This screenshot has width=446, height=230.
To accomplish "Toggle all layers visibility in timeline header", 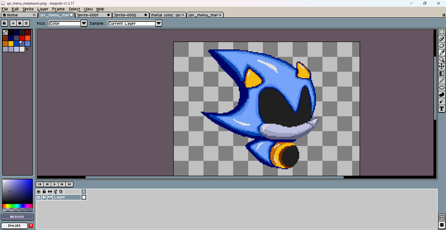I will tap(39, 192).
